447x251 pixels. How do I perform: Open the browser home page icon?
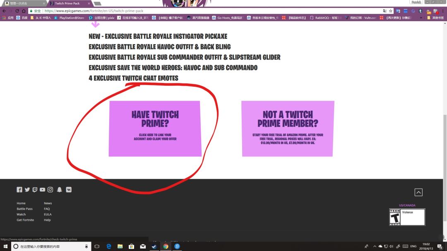pos(24,11)
